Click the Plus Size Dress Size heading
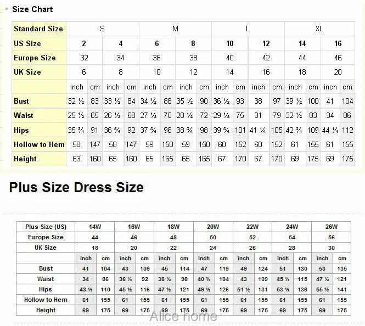This screenshot has width=365, height=326. (76, 188)
